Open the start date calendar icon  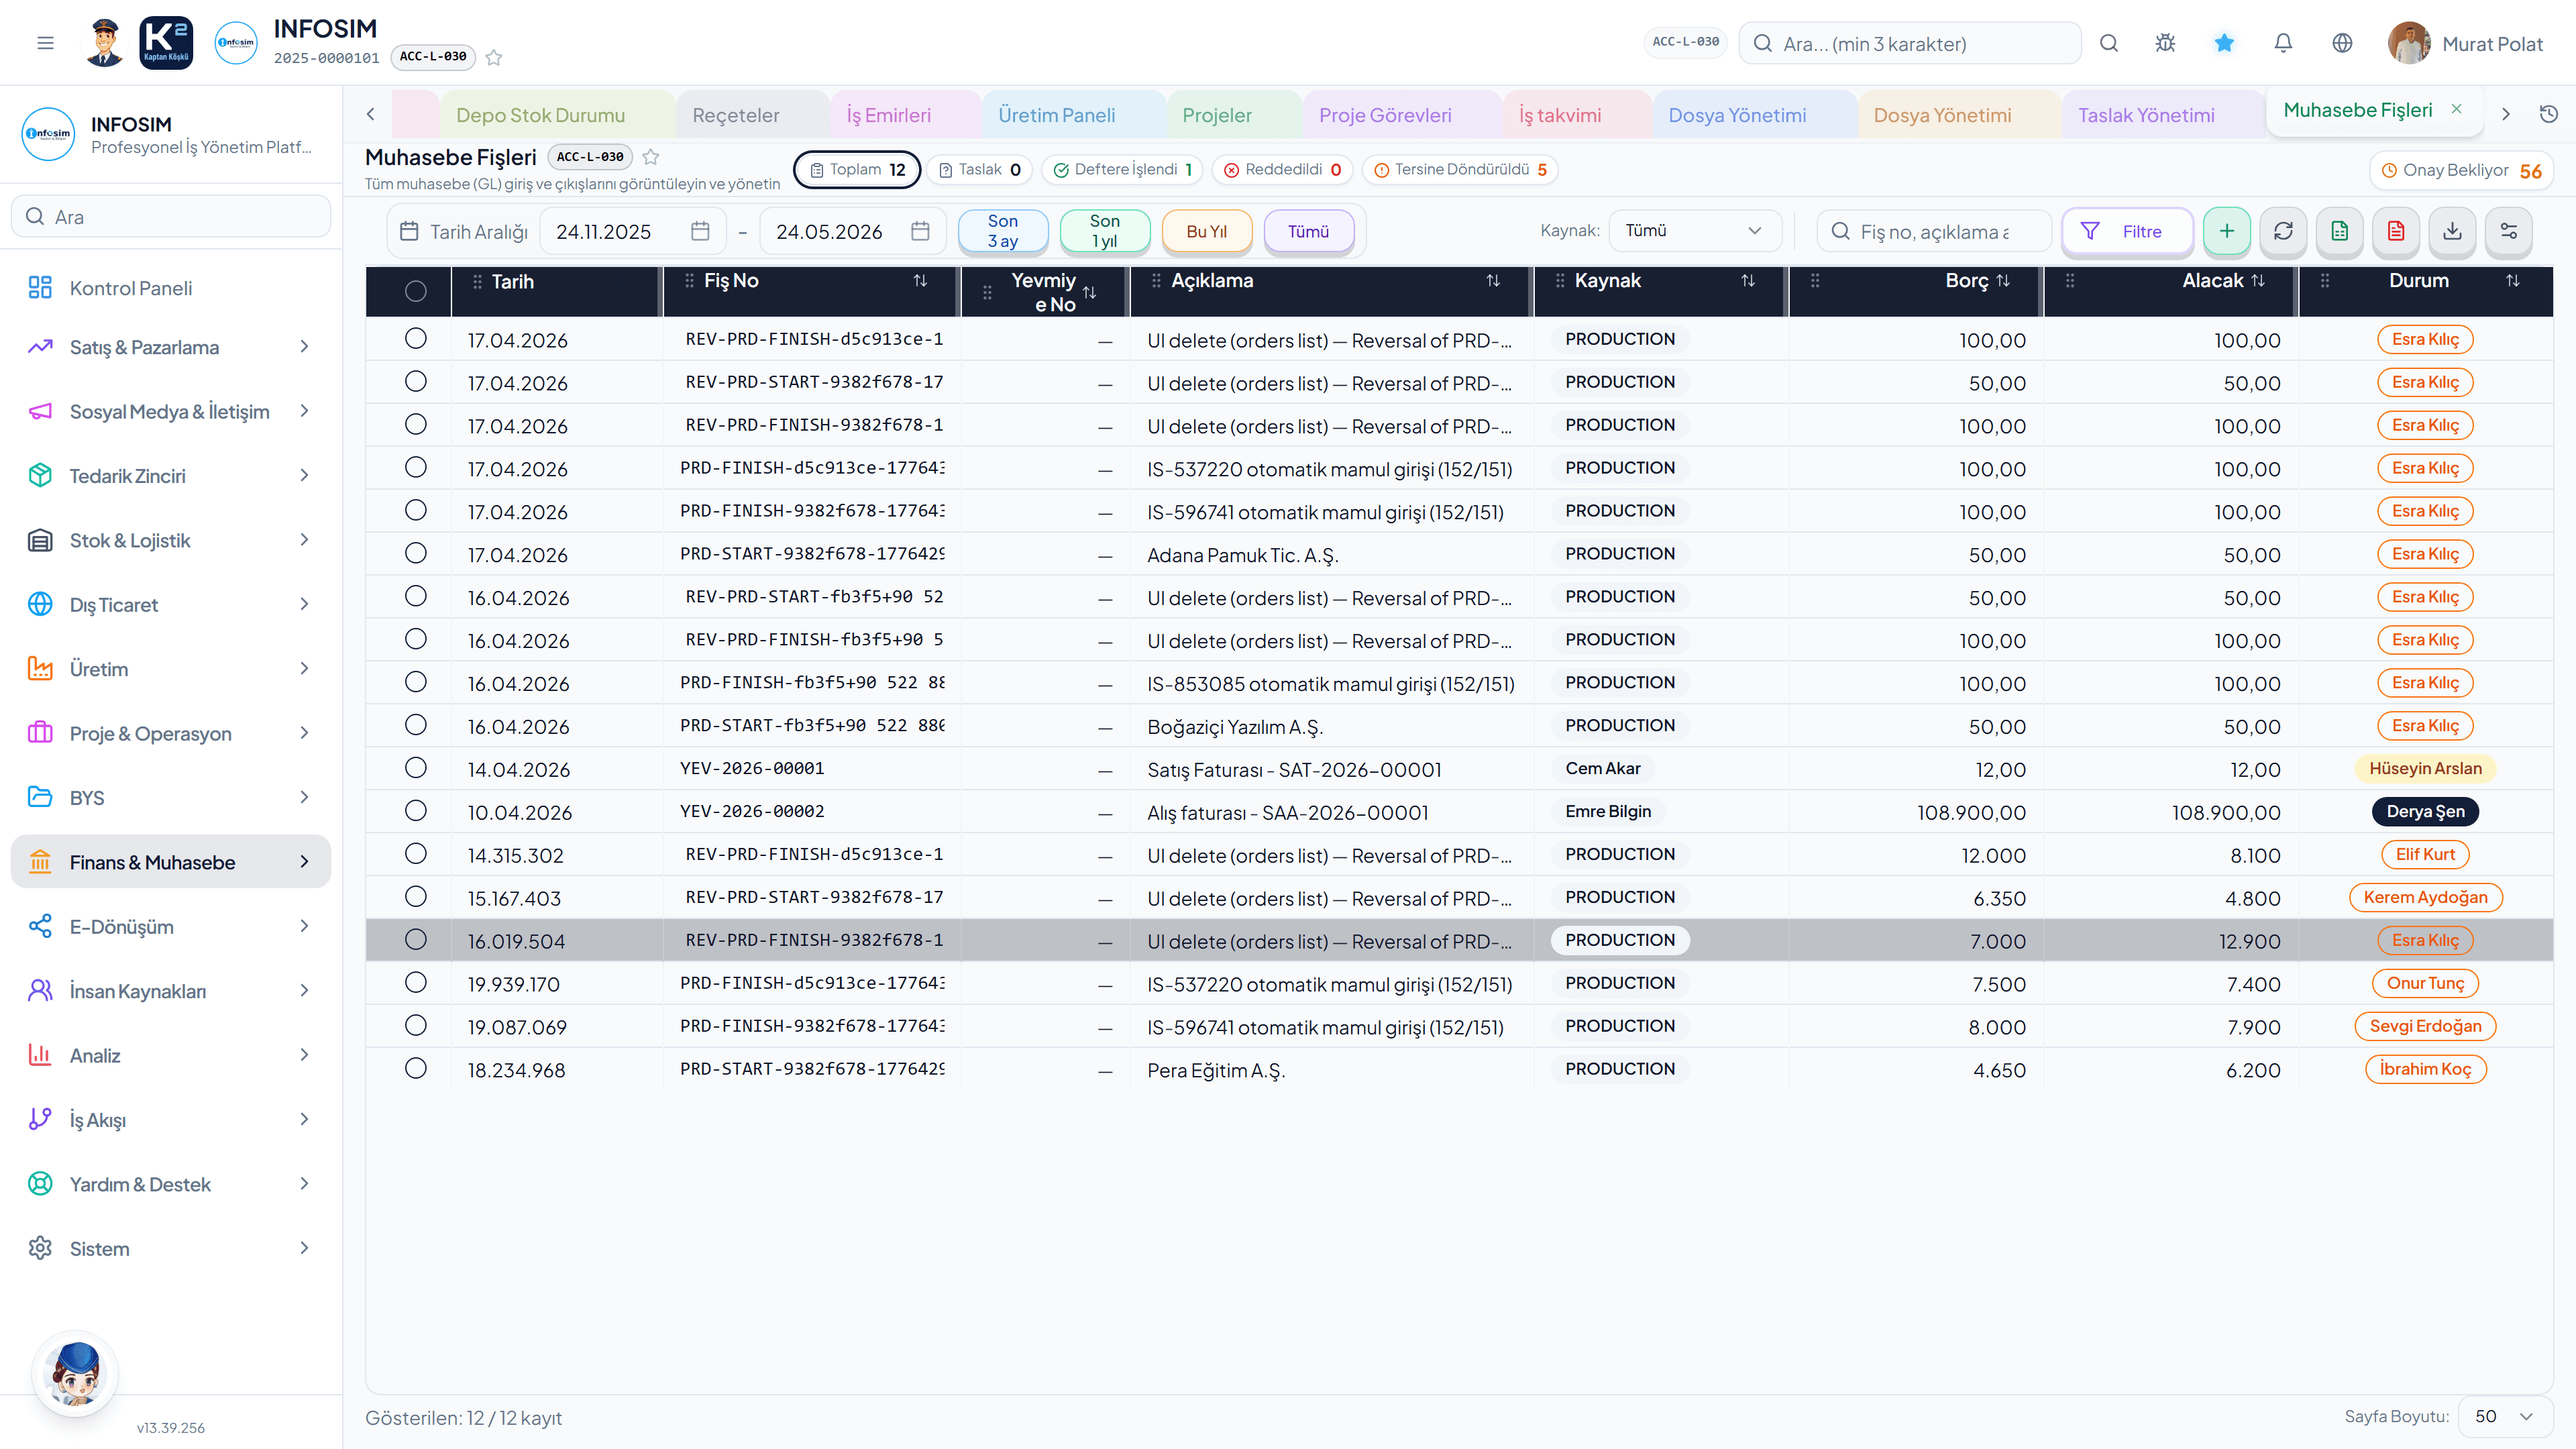pyautogui.click(x=700, y=231)
